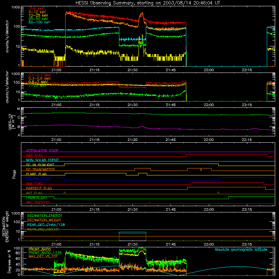
Task: Click the FRONT_RATIO legend label
Action: coord(40,249)
